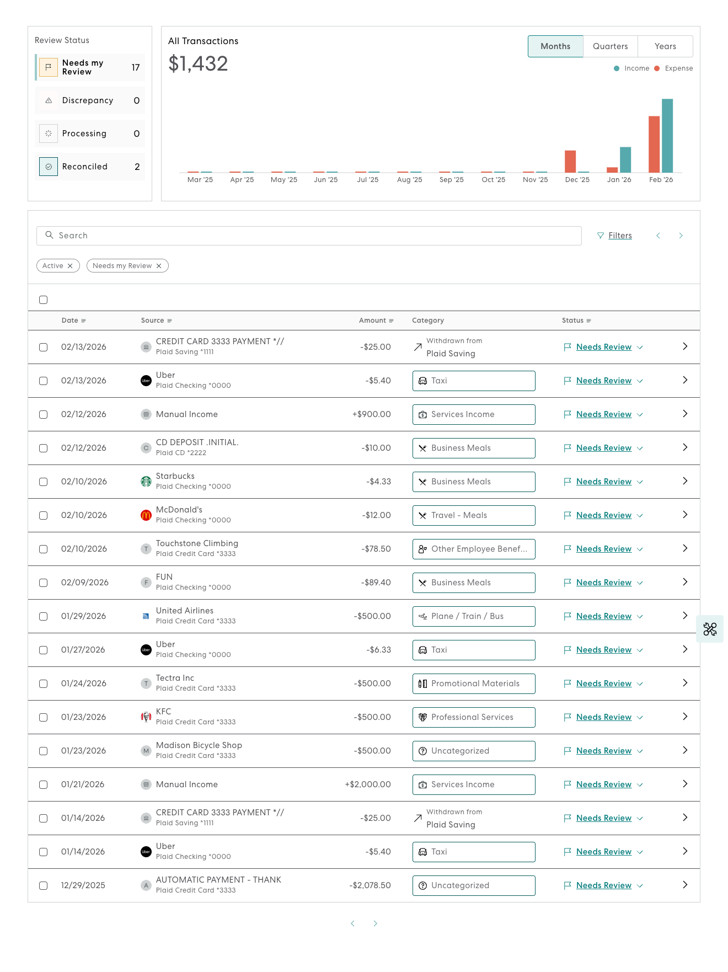Click Uber logo in 02/13/2026 row
728x972 pixels.
[146, 381]
